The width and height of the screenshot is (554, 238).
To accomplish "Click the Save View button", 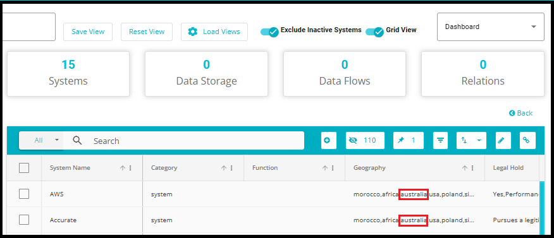I will pos(88,32).
